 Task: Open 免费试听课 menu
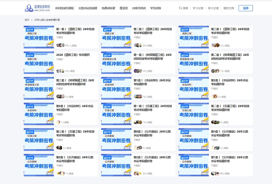[108, 8]
